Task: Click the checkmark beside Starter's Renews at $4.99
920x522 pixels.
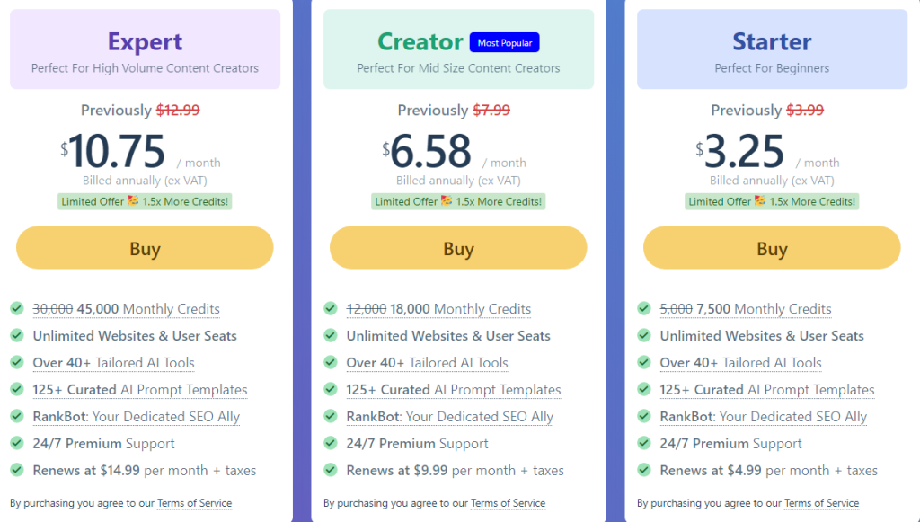Action: [644, 470]
